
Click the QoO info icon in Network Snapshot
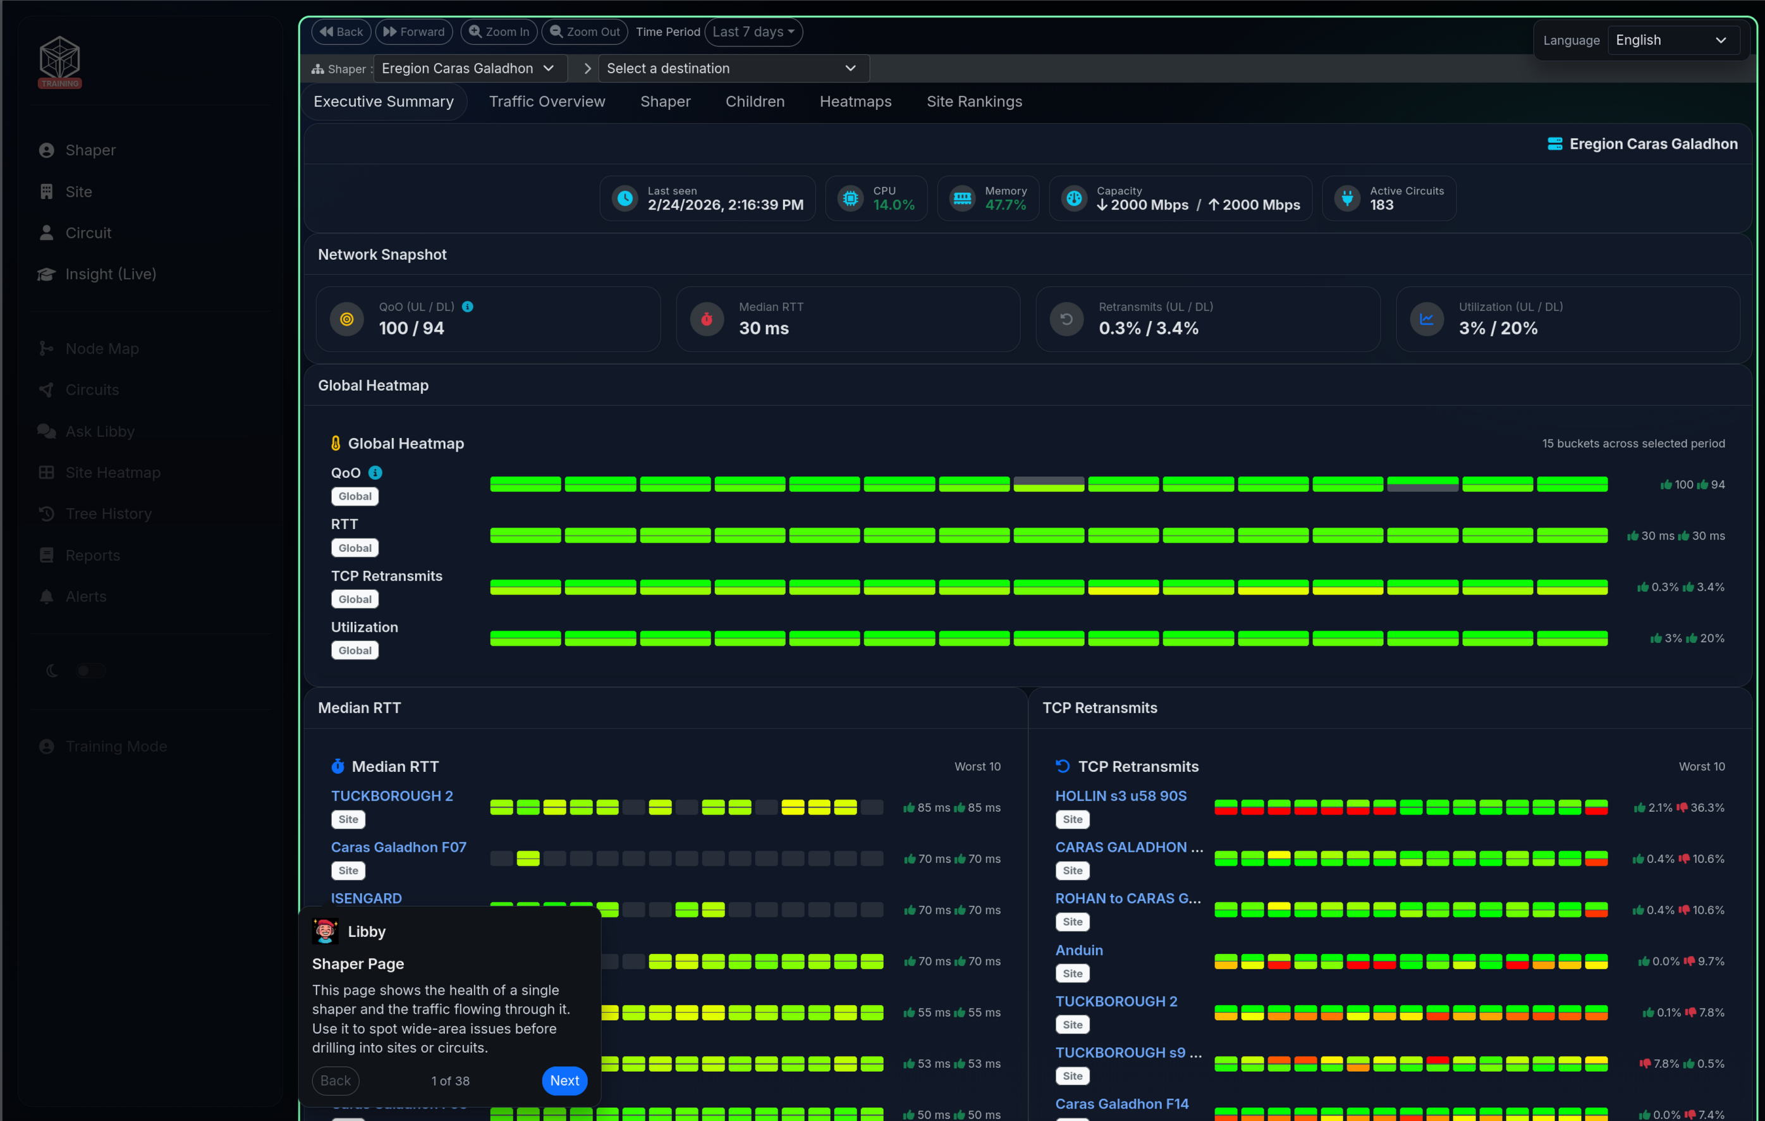tap(468, 307)
